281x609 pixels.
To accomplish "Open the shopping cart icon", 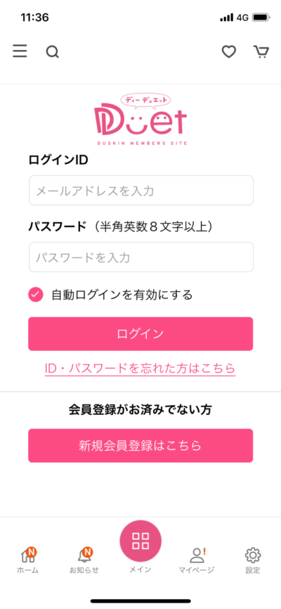I will (x=261, y=51).
